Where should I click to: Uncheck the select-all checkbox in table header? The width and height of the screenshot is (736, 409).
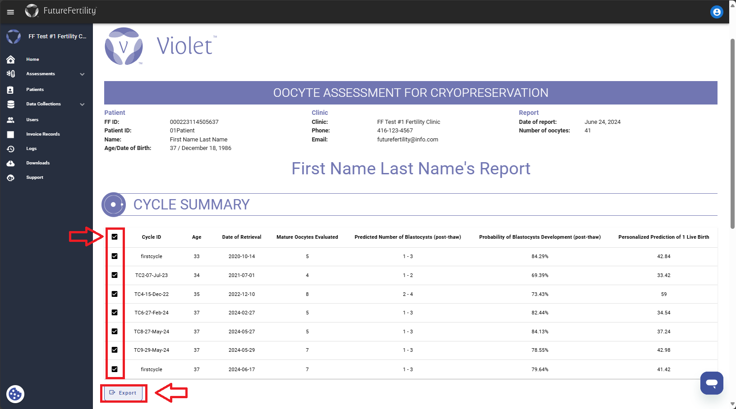[115, 236]
